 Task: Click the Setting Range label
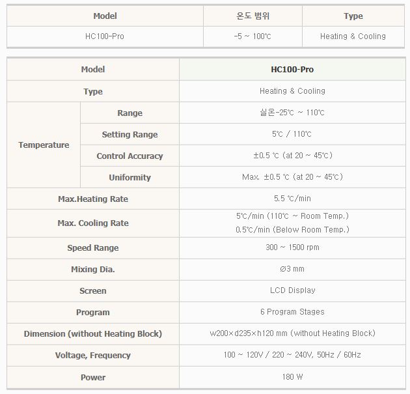130,135
